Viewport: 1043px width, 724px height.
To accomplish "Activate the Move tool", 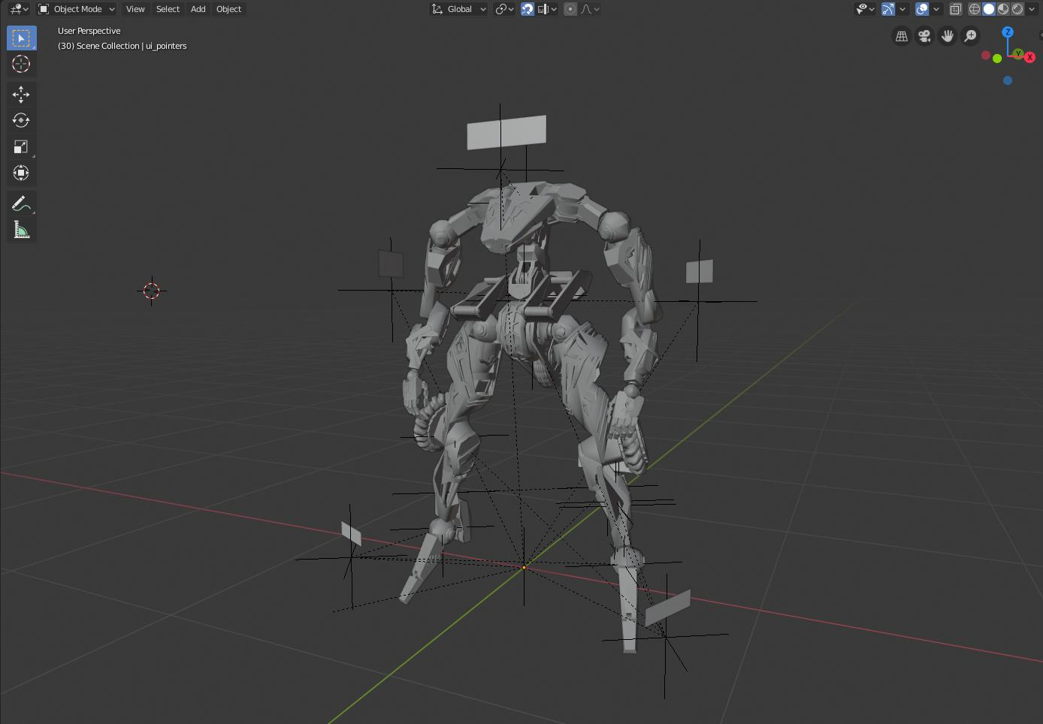I will pos(21,94).
